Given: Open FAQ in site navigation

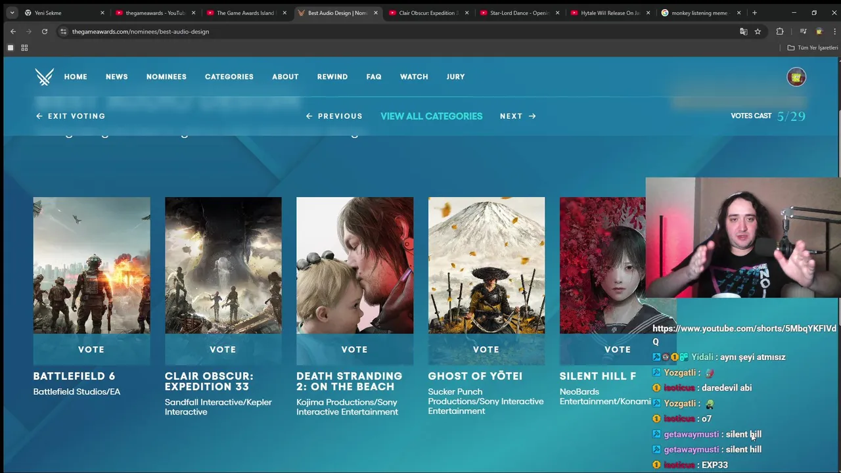Looking at the screenshot, I should coord(374,77).
